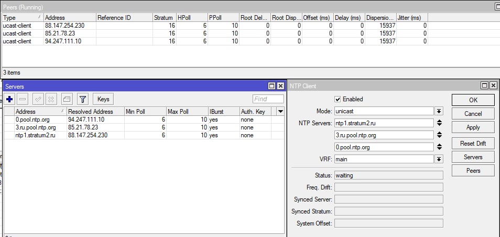Viewport: 500px width, 237px height.
Task: Select peer row 88.147.254.230
Action: (214, 26)
